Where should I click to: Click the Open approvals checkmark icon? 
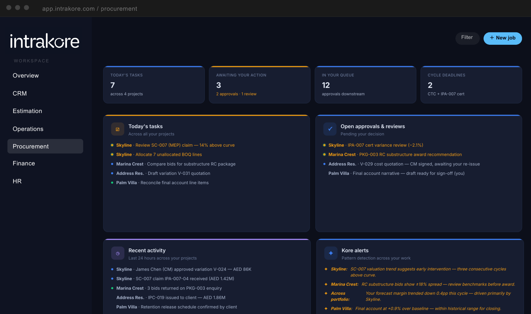click(x=330, y=129)
